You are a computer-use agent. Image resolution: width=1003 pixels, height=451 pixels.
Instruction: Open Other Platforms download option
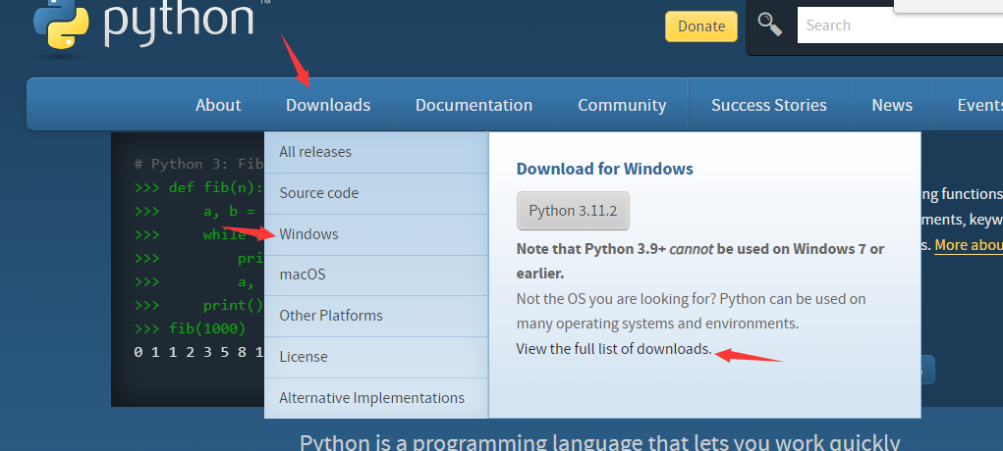331,316
